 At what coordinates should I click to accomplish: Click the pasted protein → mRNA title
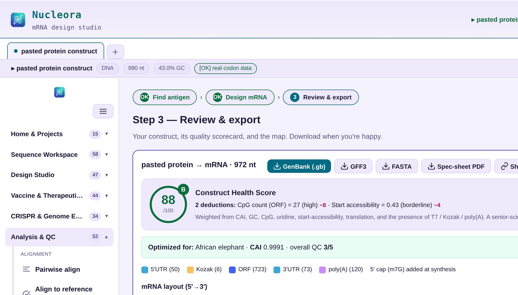[198, 165]
